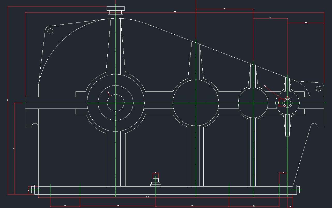The width and height of the screenshot is (332, 208).
Task: Select the dimension text above the drain plug
Action: click(x=156, y=172)
